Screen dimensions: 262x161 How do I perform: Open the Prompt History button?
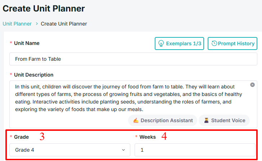(232, 43)
